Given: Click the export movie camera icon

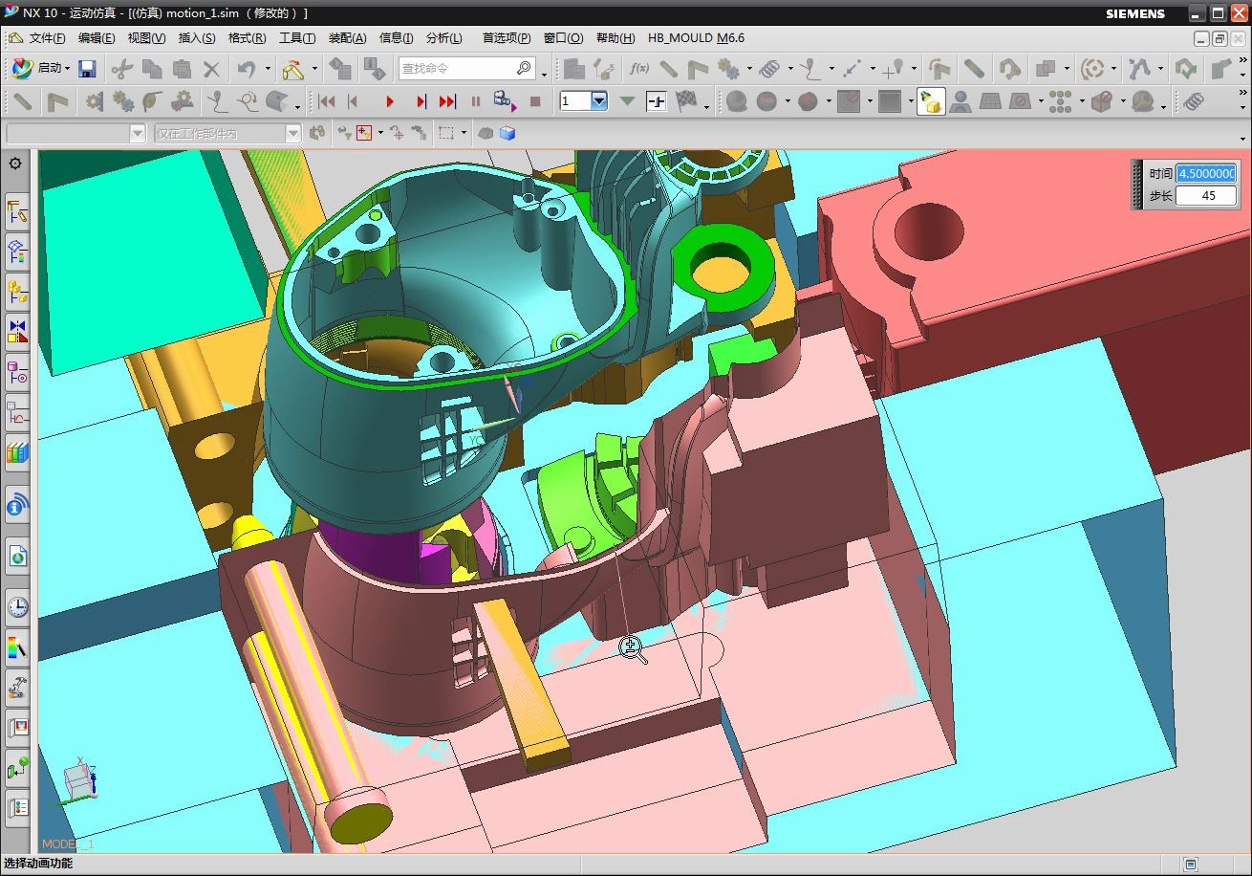Looking at the screenshot, I should 505,100.
